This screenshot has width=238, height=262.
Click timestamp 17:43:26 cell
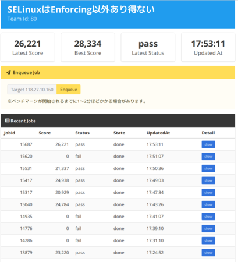(x=155, y=204)
